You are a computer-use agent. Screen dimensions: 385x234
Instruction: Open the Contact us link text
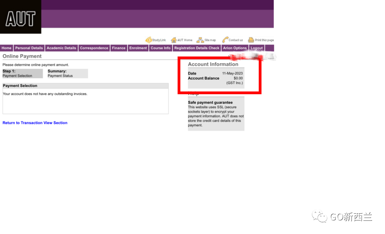pyautogui.click(x=236, y=40)
